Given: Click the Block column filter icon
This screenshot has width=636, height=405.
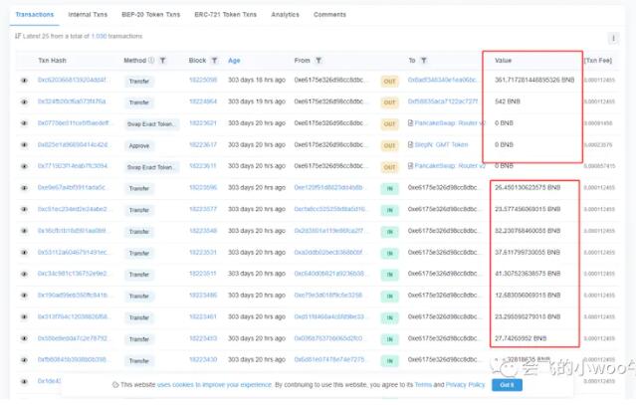Looking at the screenshot, I should [212, 61].
